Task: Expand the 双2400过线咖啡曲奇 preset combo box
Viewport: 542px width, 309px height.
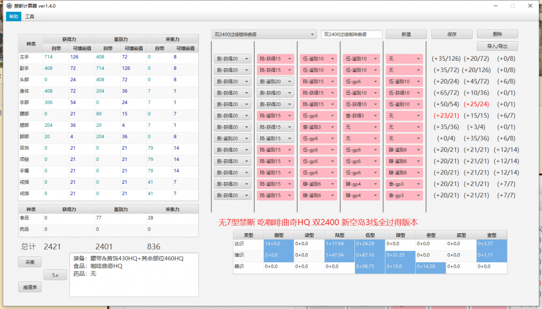Action: (264, 34)
